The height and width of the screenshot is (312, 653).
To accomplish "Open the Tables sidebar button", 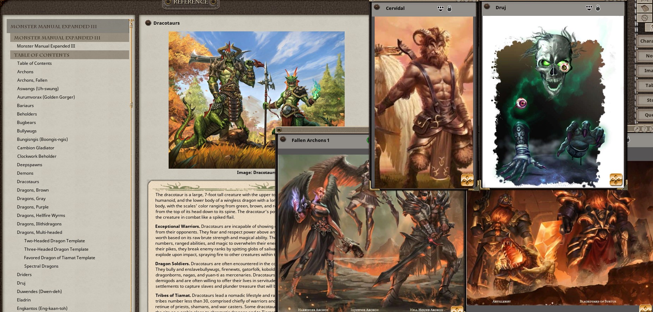I will click(x=645, y=85).
